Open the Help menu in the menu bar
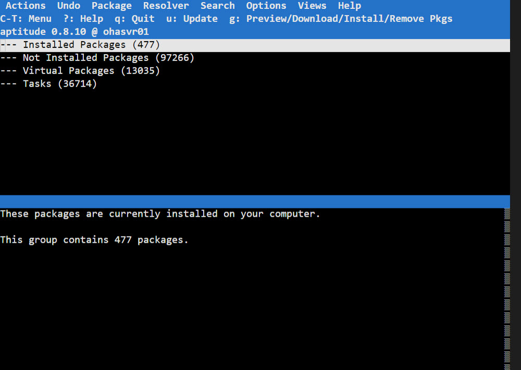Image resolution: width=521 pixels, height=370 pixels. tap(349, 6)
